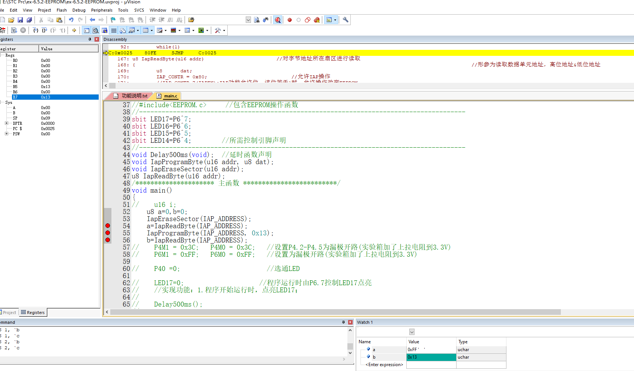Click the Find in Files icon
This screenshot has height=371, width=634.
191,20
